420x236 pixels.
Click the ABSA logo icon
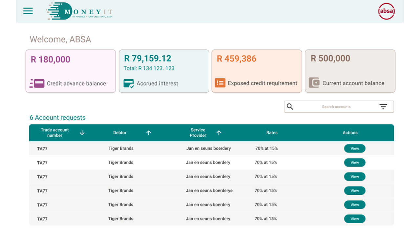(386, 11)
